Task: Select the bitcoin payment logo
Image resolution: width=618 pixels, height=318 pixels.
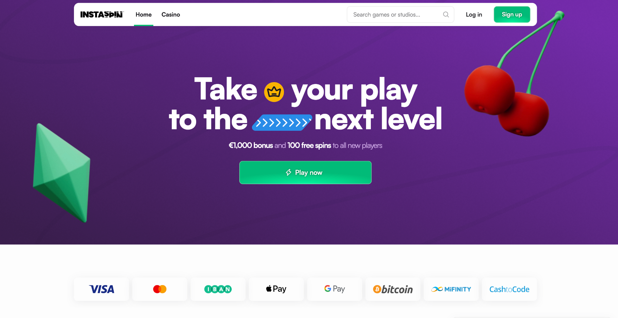Action: (x=393, y=289)
